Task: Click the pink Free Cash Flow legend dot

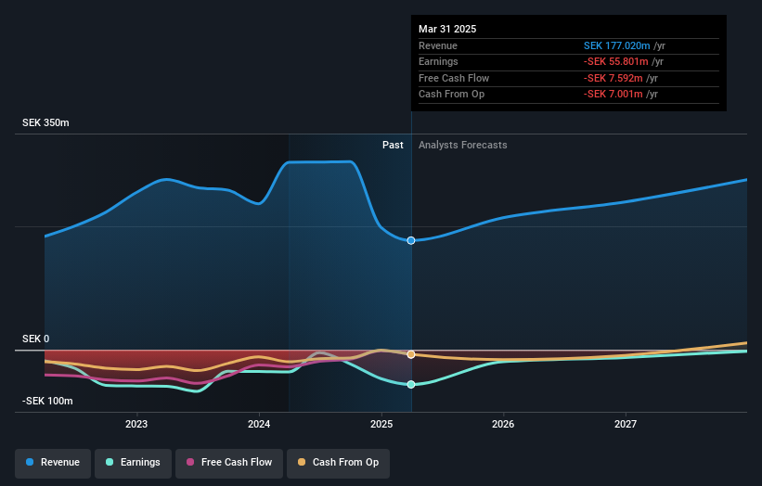Action: coord(190,462)
